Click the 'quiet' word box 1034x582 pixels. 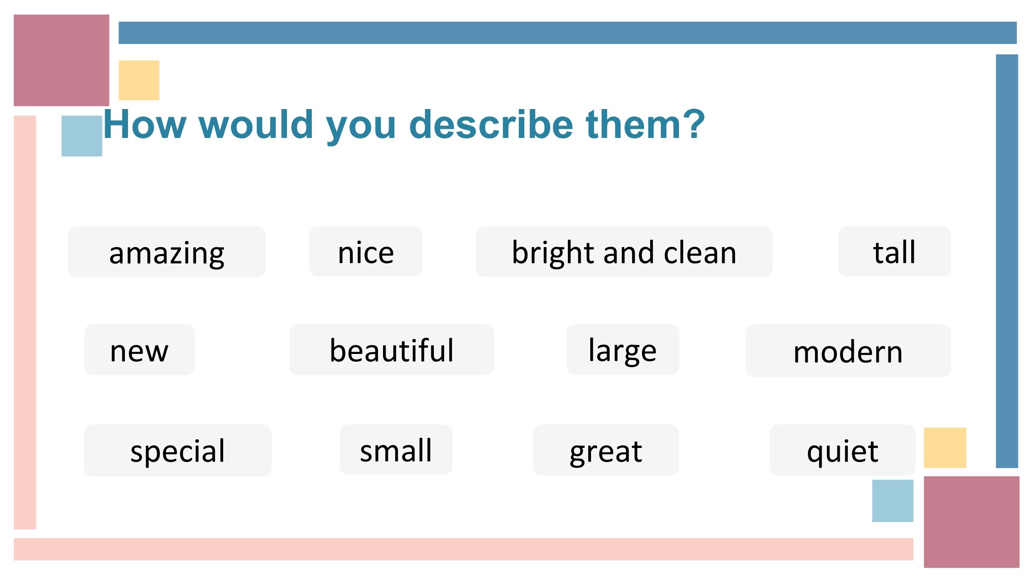coord(842,450)
